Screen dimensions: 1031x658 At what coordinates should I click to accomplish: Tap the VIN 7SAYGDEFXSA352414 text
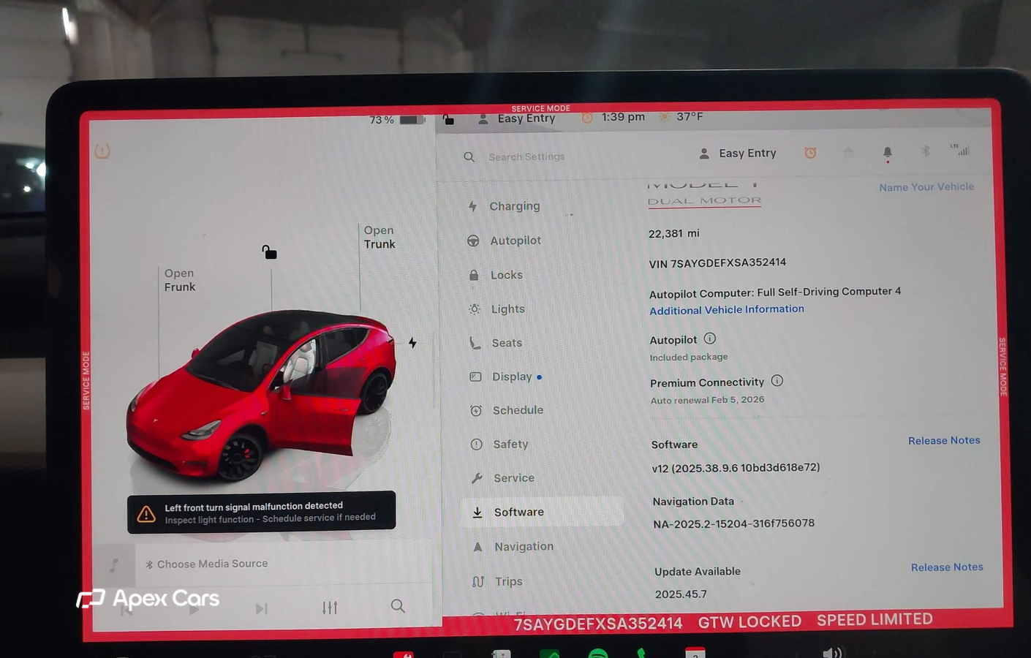point(717,262)
